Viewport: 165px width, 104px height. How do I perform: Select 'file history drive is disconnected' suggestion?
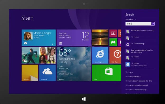click(136, 85)
